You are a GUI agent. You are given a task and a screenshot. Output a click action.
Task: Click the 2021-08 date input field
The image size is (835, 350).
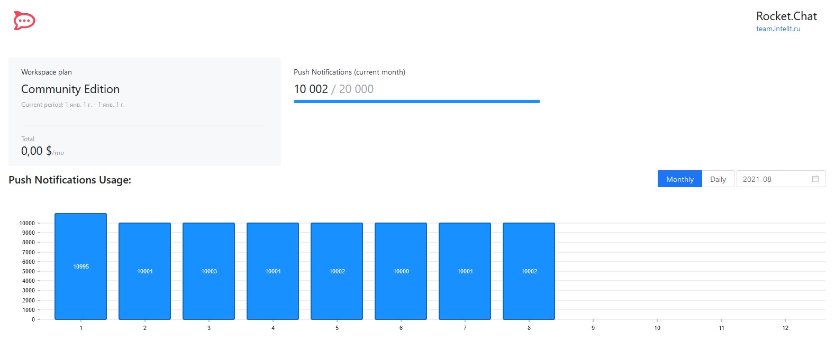coord(780,179)
